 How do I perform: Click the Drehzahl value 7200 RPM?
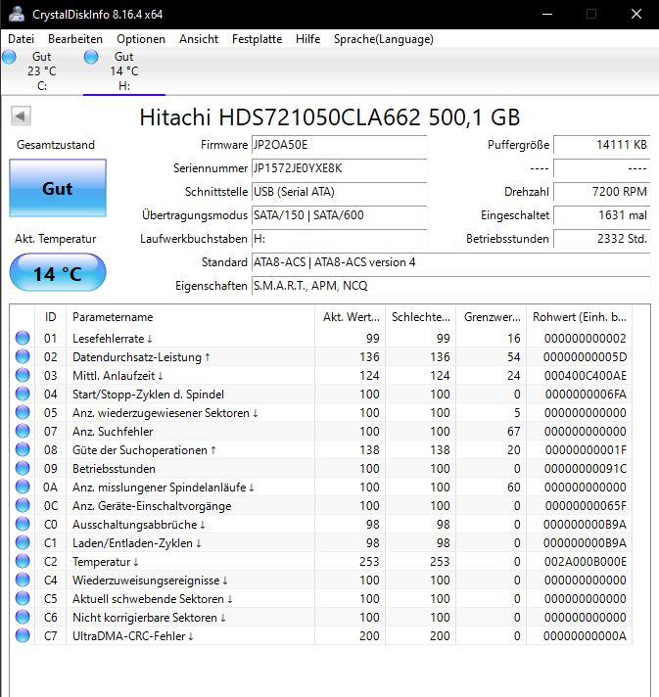click(x=601, y=192)
